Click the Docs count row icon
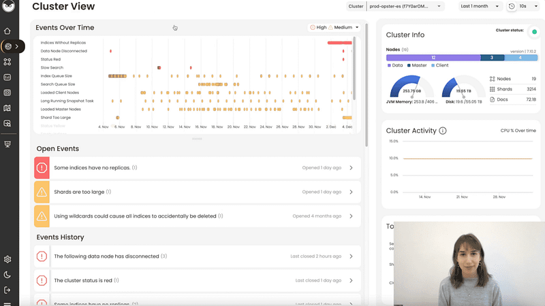Image resolution: width=545 pixels, height=306 pixels. (492, 99)
